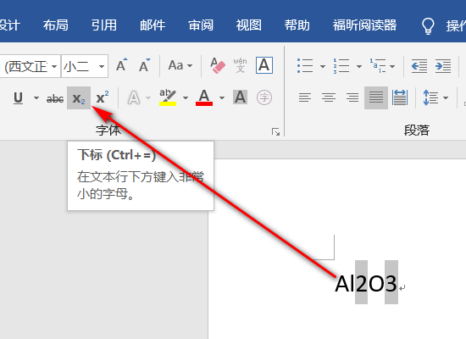Switch to the 视图 tab

tap(248, 25)
